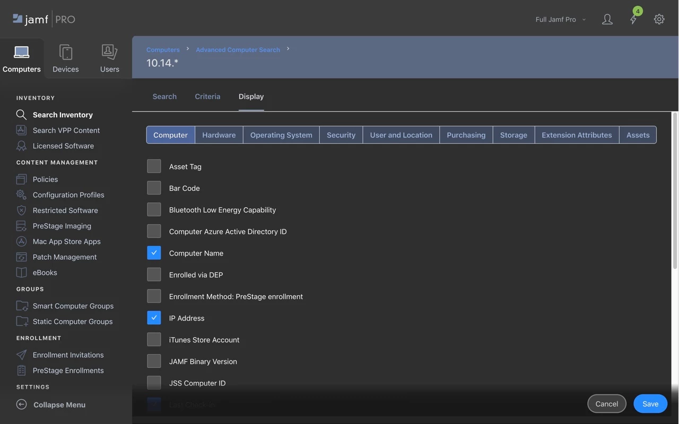Click the Policies icon
The image size is (679, 424).
point(21,179)
